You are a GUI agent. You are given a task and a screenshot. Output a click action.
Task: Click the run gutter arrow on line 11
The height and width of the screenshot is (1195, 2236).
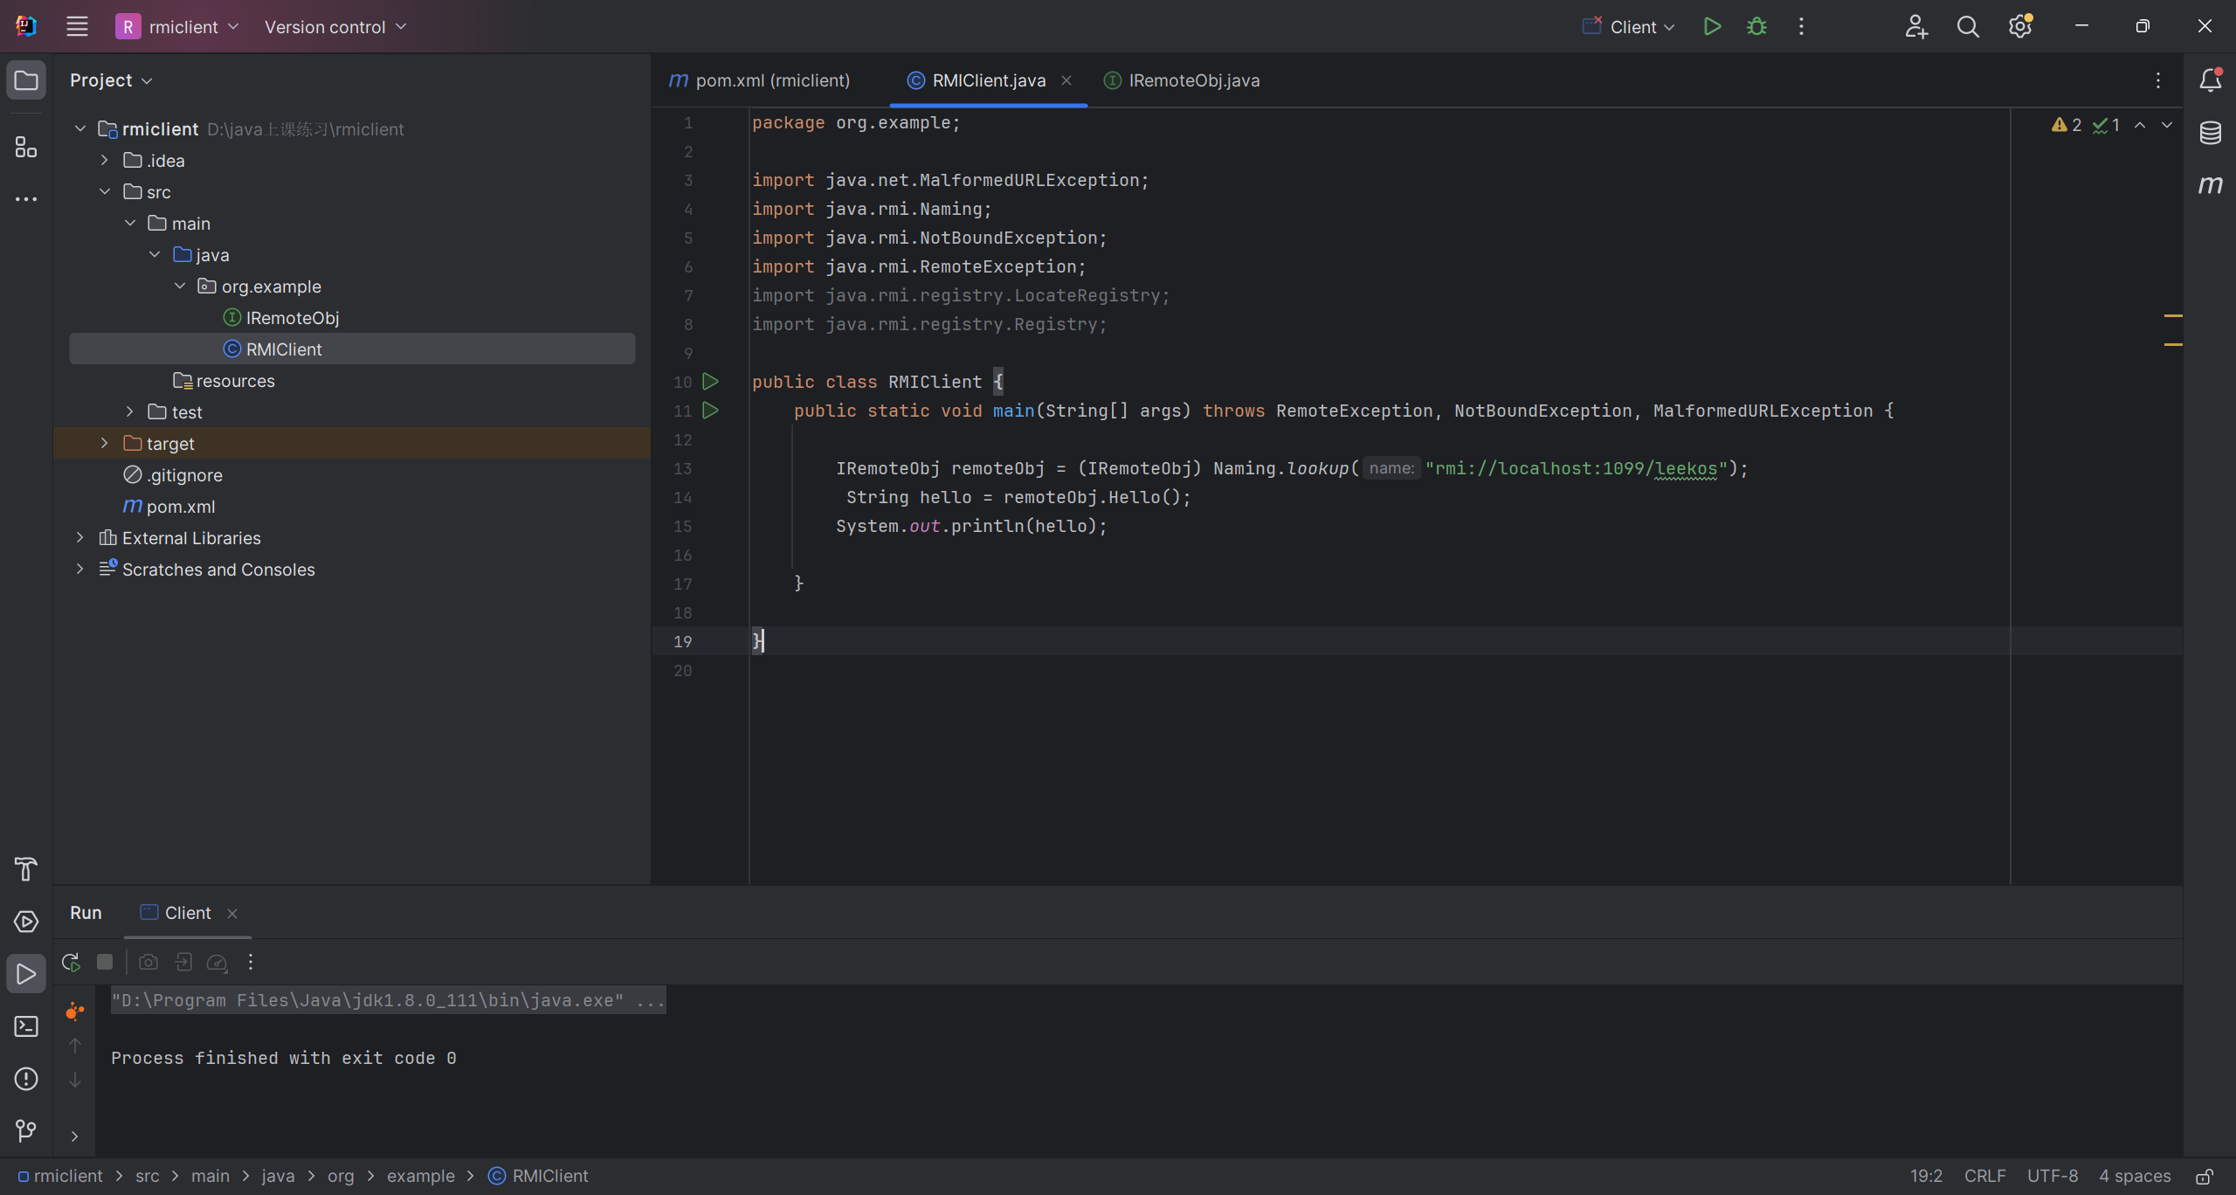click(711, 411)
